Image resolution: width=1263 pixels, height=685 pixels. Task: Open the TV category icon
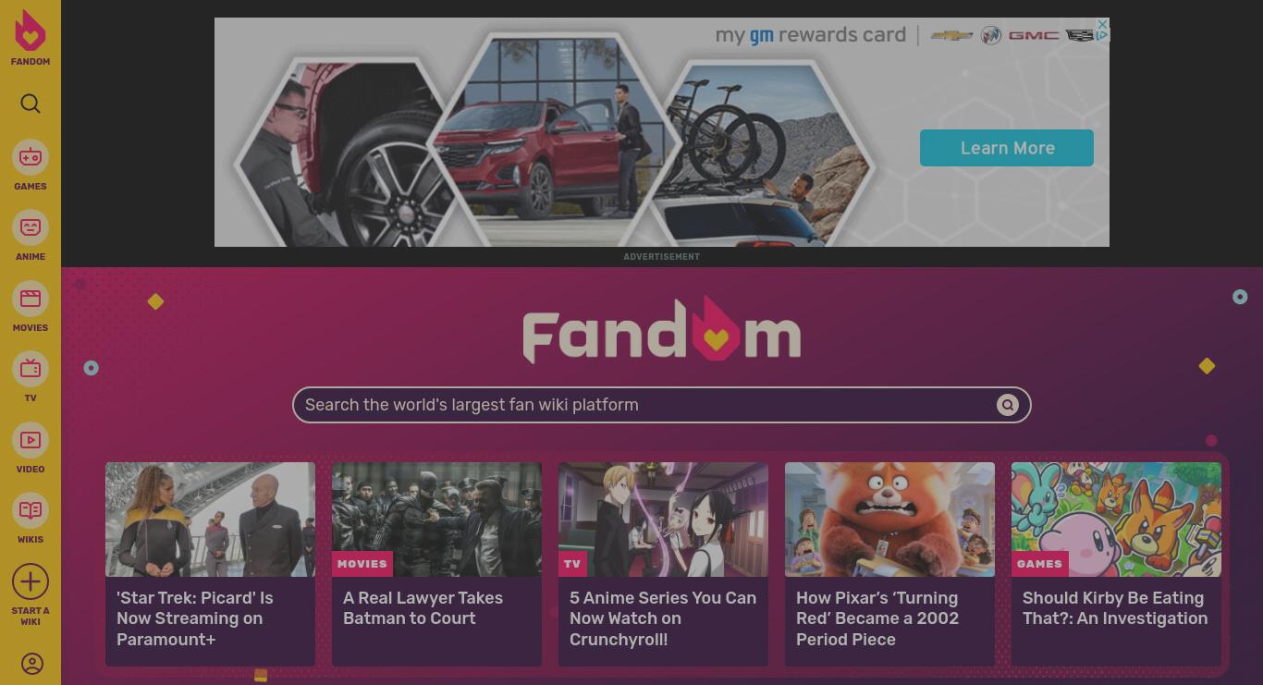(x=31, y=369)
